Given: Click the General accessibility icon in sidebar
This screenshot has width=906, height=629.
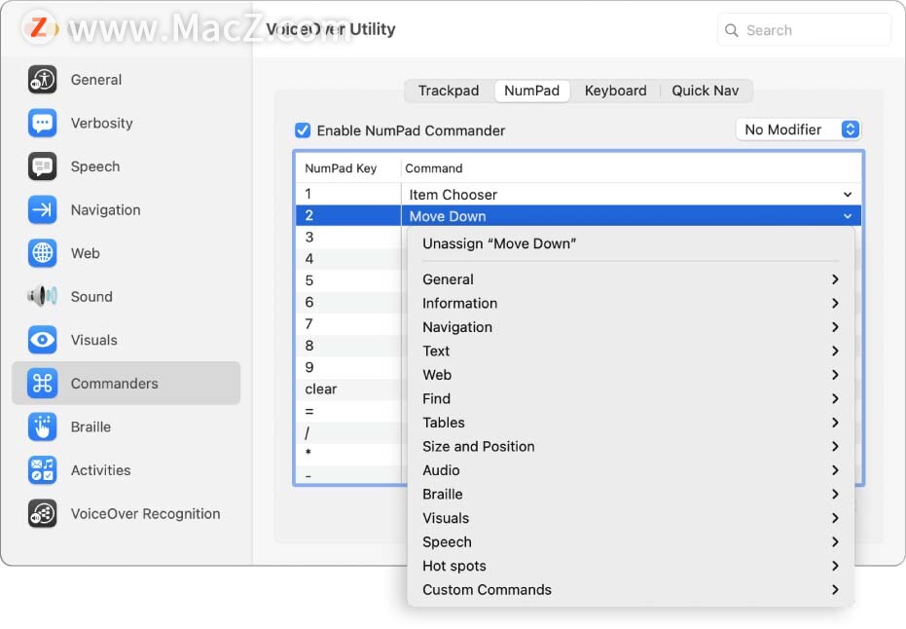Looking at the screenshot, I should (42, 80).
